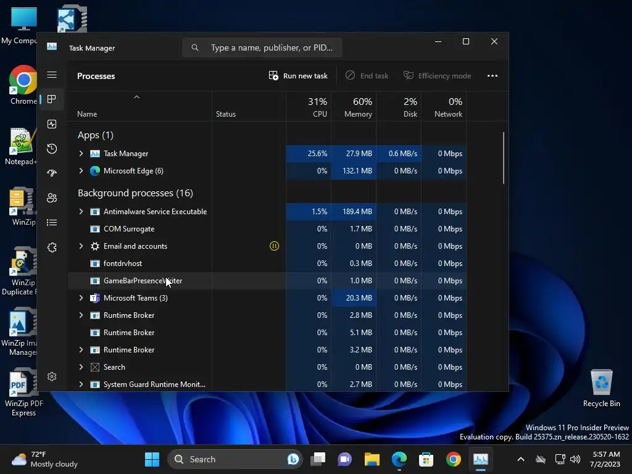Expand the Email and accounts row
The image size is (632, 474).
pyautogui.click(x=81, y=246)
